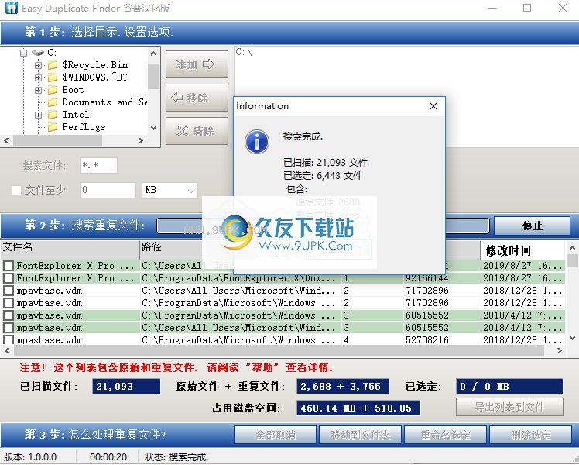Check the mpavbase.vdm group 3 row under Users
The image size is (579, 465).
coord(9,328)
